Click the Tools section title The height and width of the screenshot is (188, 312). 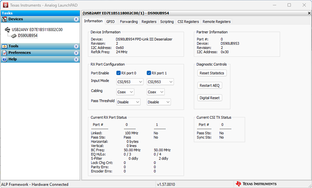[13, 46]
